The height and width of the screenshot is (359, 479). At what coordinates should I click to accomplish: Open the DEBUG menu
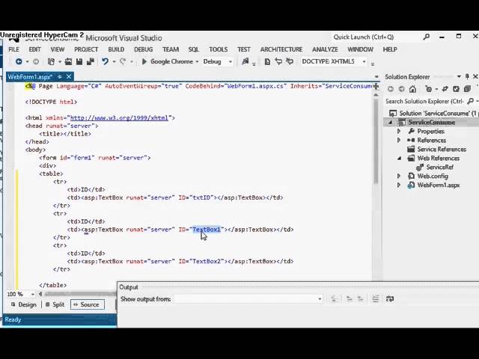pyautogui.click(x=143, y=49)
